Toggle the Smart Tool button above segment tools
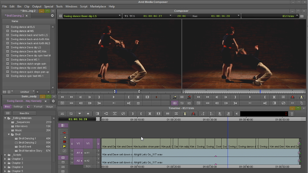The height and width of the screenshot is (173, 308). pos(63,125)
